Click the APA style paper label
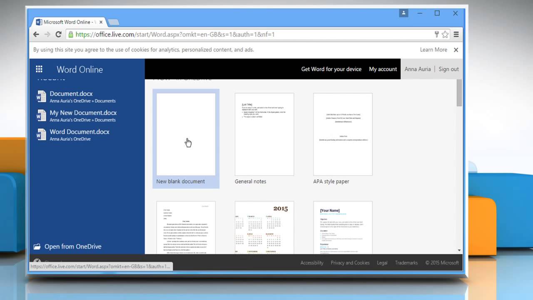This screenshot has height=300, width=533. tap(331, 182)
